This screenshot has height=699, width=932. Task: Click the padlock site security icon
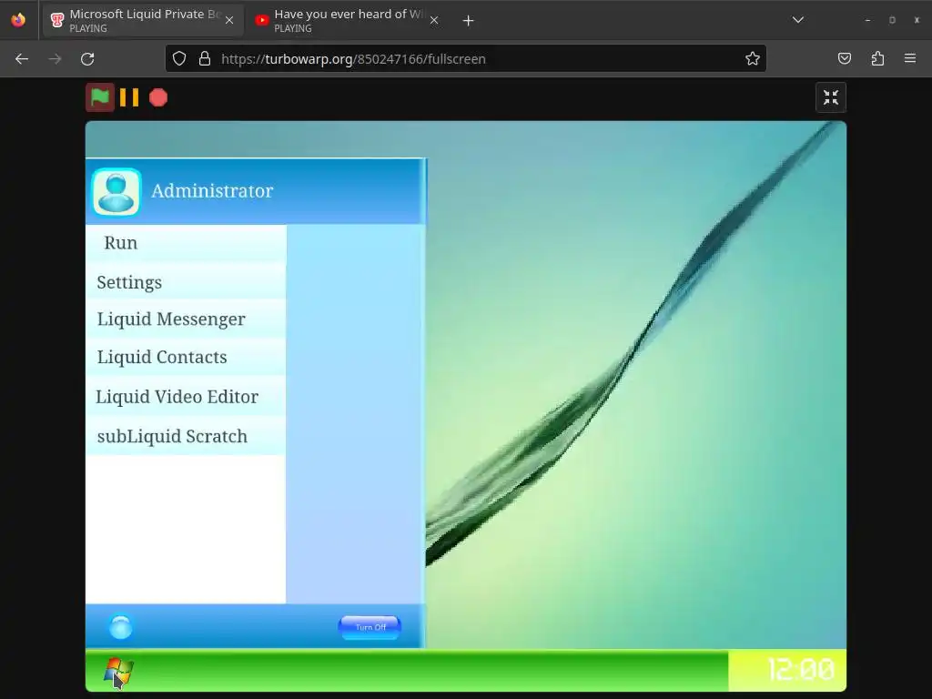click(x=205, y=58)
